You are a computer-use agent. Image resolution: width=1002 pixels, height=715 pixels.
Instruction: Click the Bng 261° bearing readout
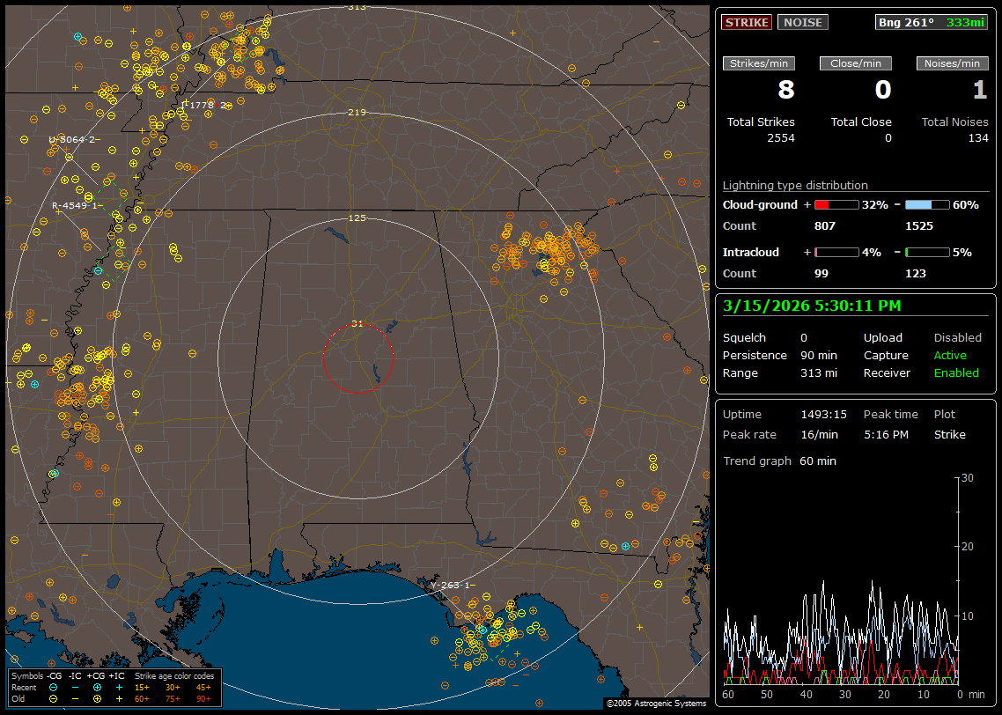click(x=907, y=22)
